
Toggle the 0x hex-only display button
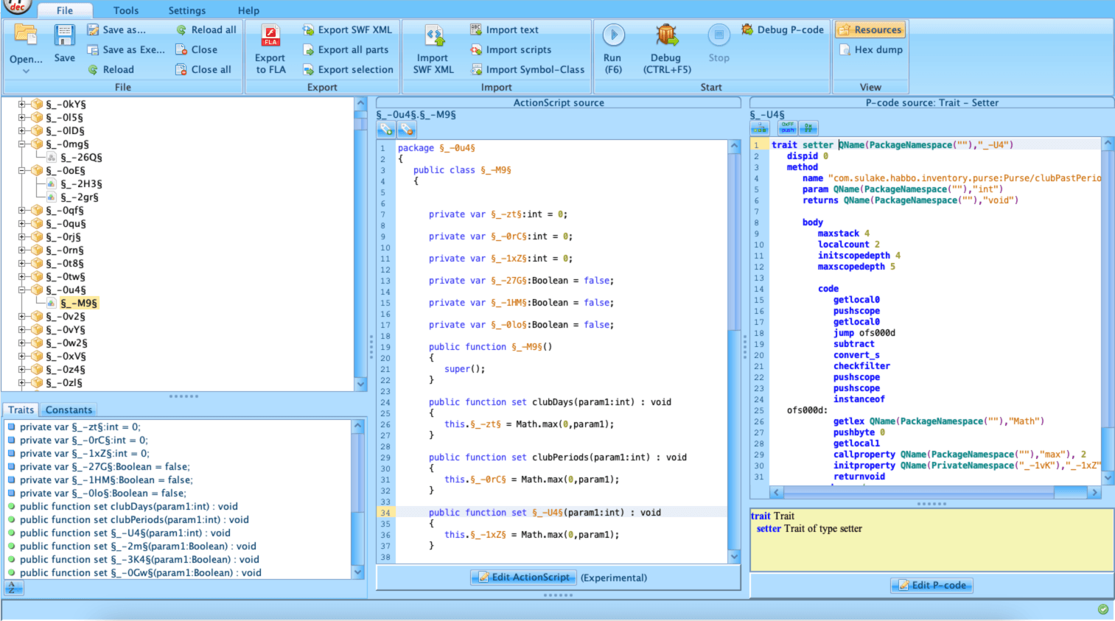click(x=808, y=129)
